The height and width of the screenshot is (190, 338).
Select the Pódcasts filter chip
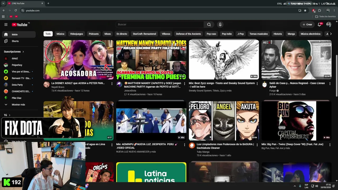pyautogui.click(x=94, y=34)
